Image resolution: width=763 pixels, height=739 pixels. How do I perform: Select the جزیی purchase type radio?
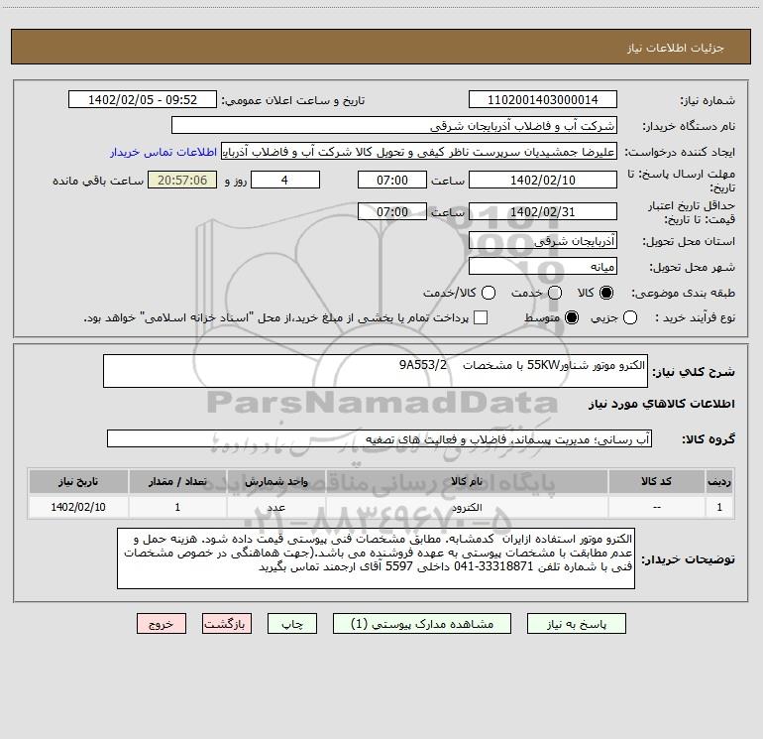[x=629, y=317]
